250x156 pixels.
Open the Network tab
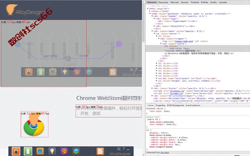[x=175, y=2]
